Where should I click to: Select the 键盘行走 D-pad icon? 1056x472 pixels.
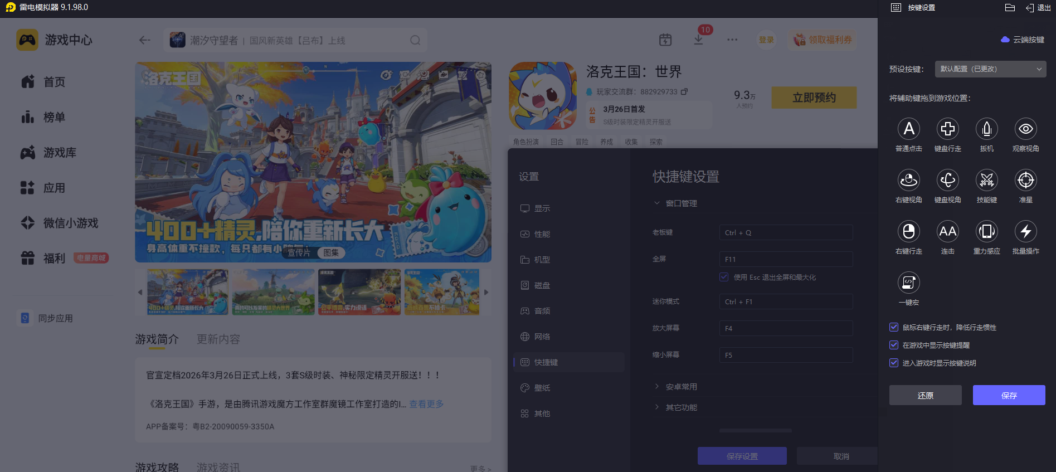coord(947,129)
